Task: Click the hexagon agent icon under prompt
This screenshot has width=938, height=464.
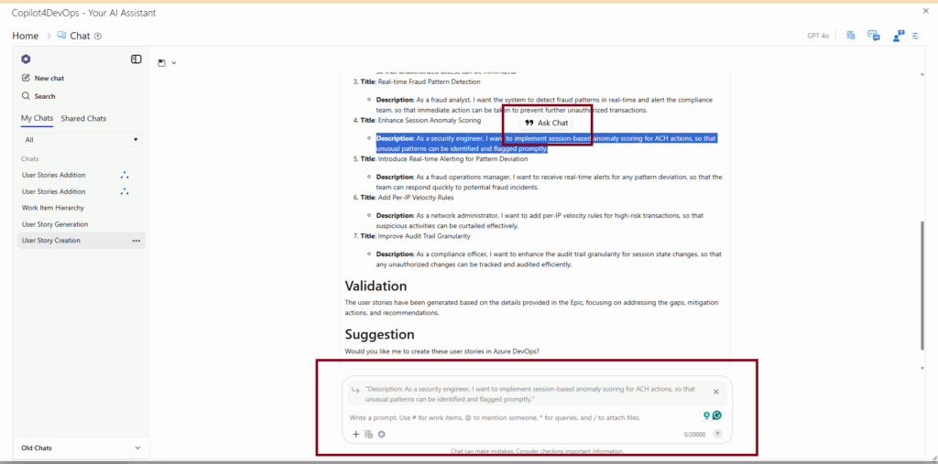Action: click(x=382, y=434)
